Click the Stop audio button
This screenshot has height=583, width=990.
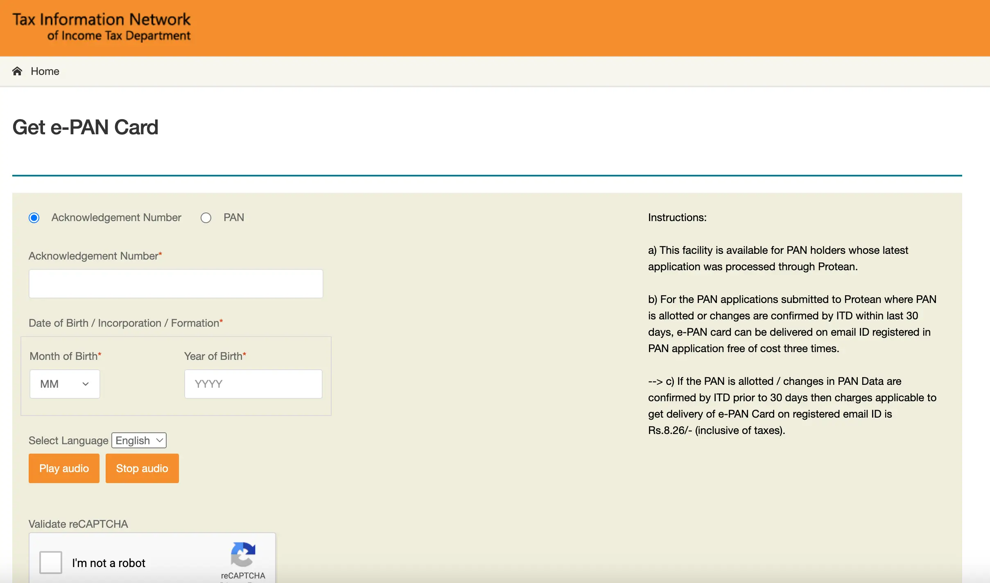[x=142, y=468]
